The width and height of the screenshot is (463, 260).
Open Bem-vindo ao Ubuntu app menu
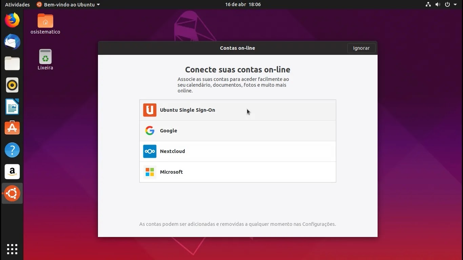pyautogui.click(x=68, y=4)
